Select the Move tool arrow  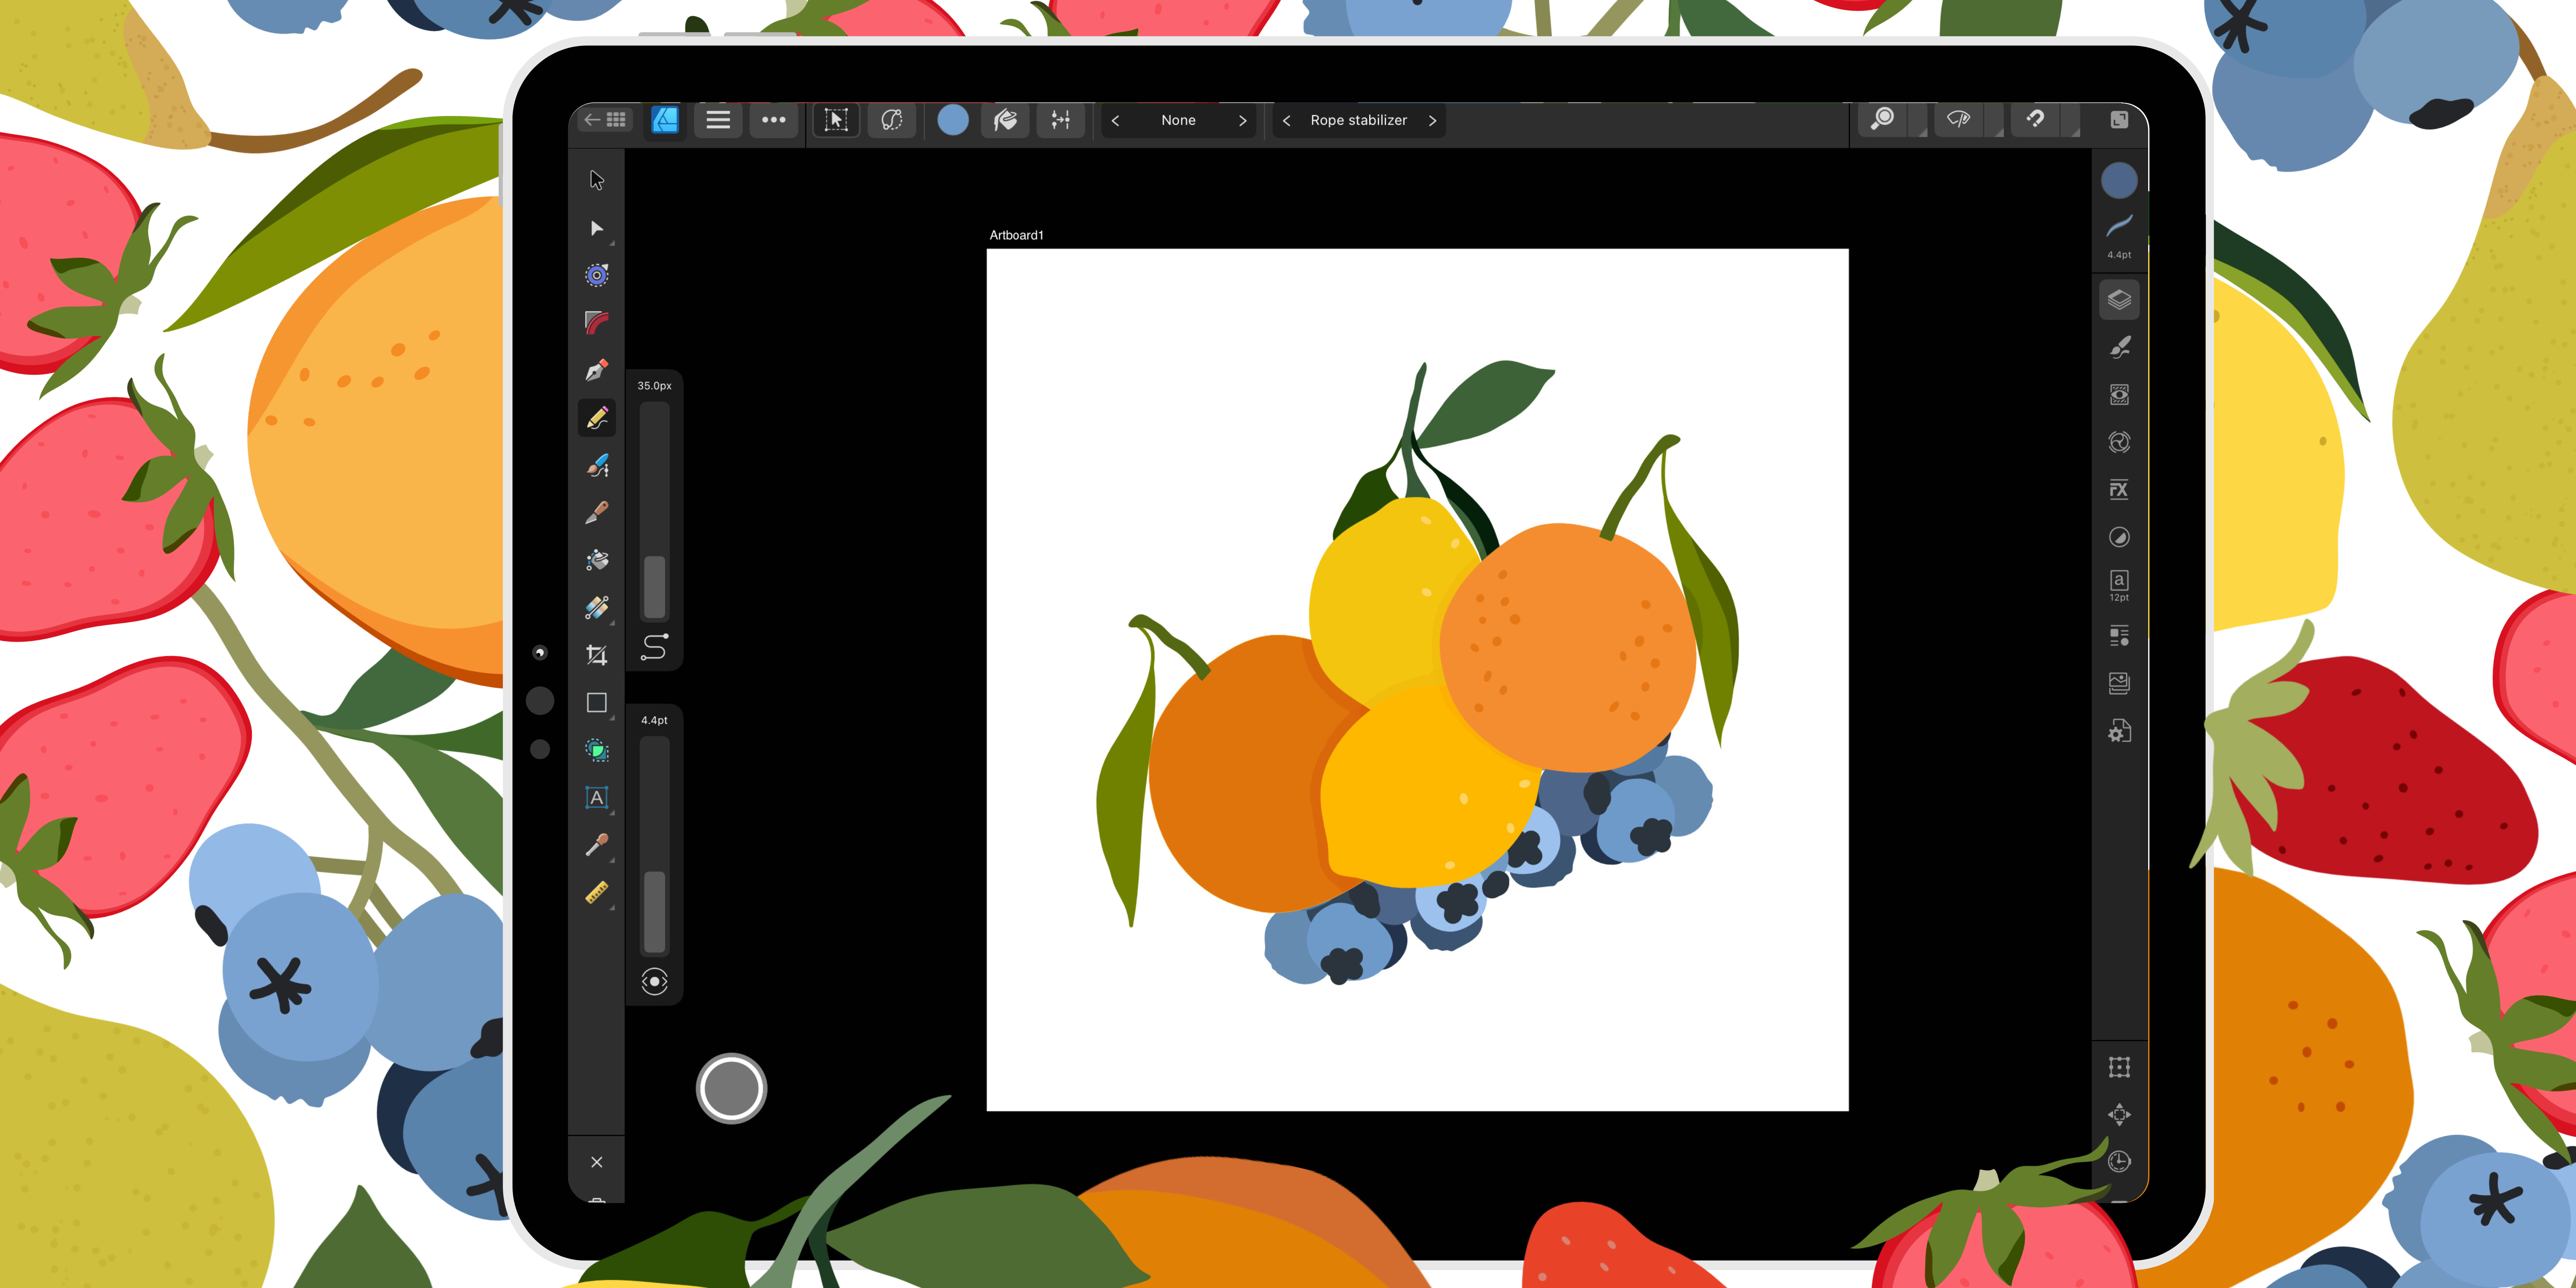[597, 180]
